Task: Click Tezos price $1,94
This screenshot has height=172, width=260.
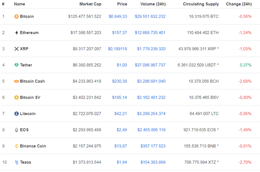Action: [122, 162]
